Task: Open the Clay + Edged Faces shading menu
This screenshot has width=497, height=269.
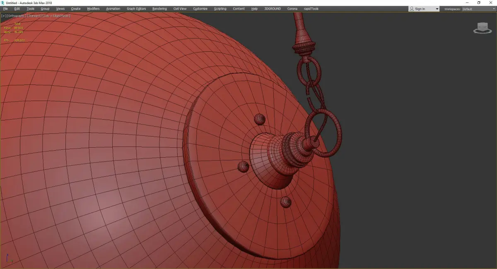Action: [x=56, y=16]
